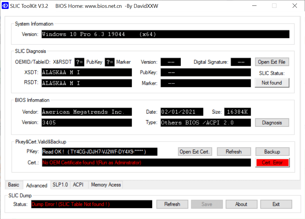The image size is (305, 219).
Task: Click the SLIC Diagnosis PubKey field
Action: [206, 72]
